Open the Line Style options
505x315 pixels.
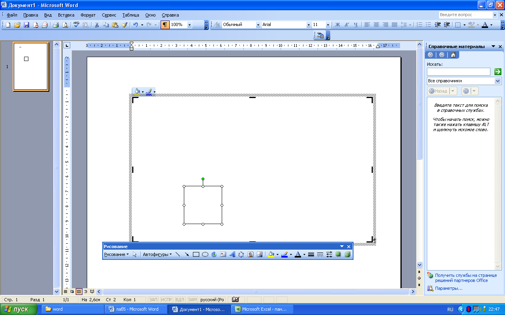coord(311,254)
